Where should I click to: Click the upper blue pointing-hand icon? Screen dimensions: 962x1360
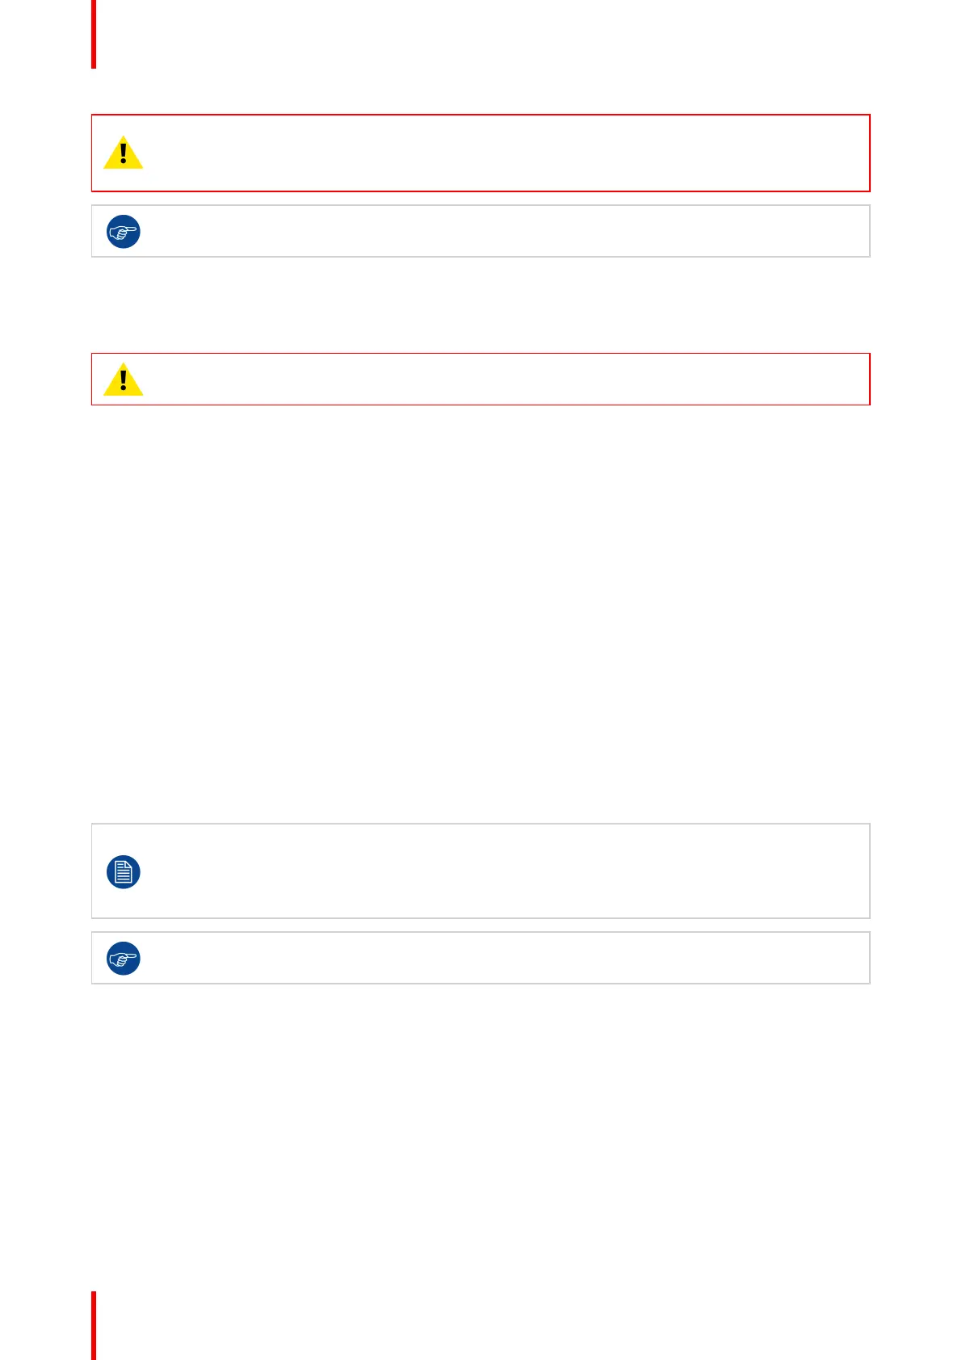pos(124,232)
